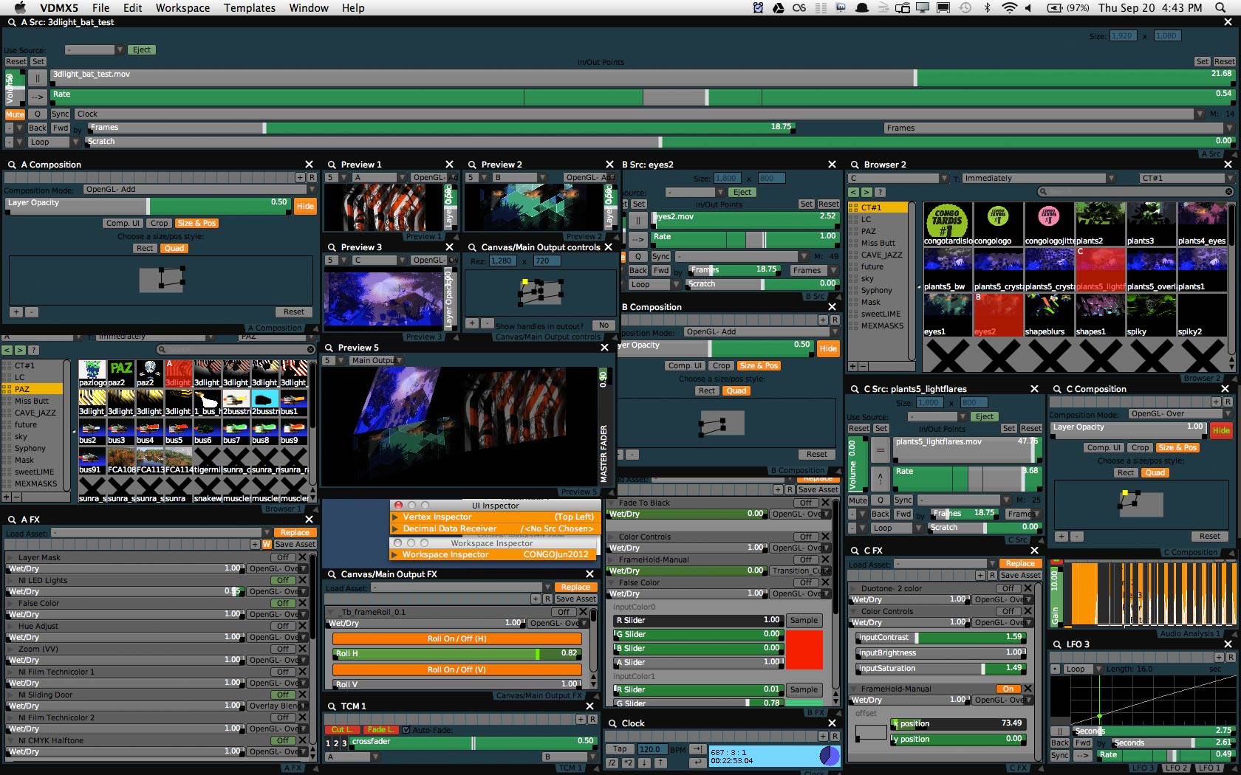This screenshot has width=1241, height=775.
Task: Adjust the crossfader slider in TCM 1
Action: [472, 742]
